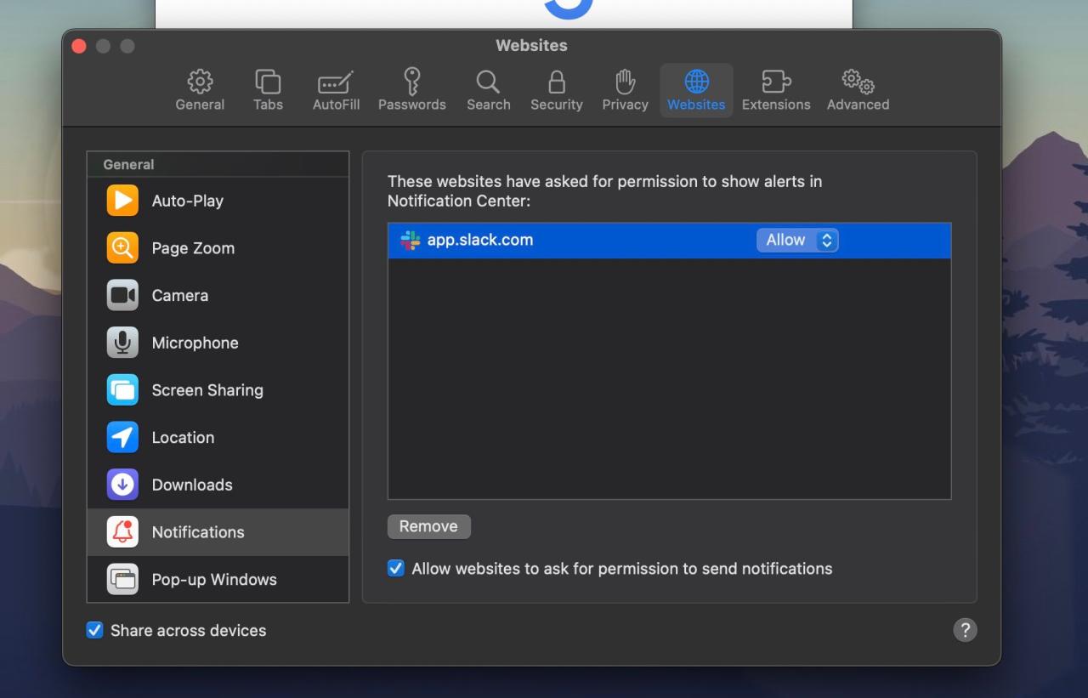Select Screen Sharing settings label
This screenshot has height=698, width=1088.
(207, 390)
